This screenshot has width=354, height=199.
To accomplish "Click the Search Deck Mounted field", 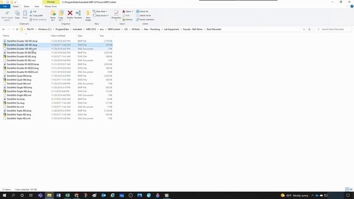I will [x=333, y=29].
